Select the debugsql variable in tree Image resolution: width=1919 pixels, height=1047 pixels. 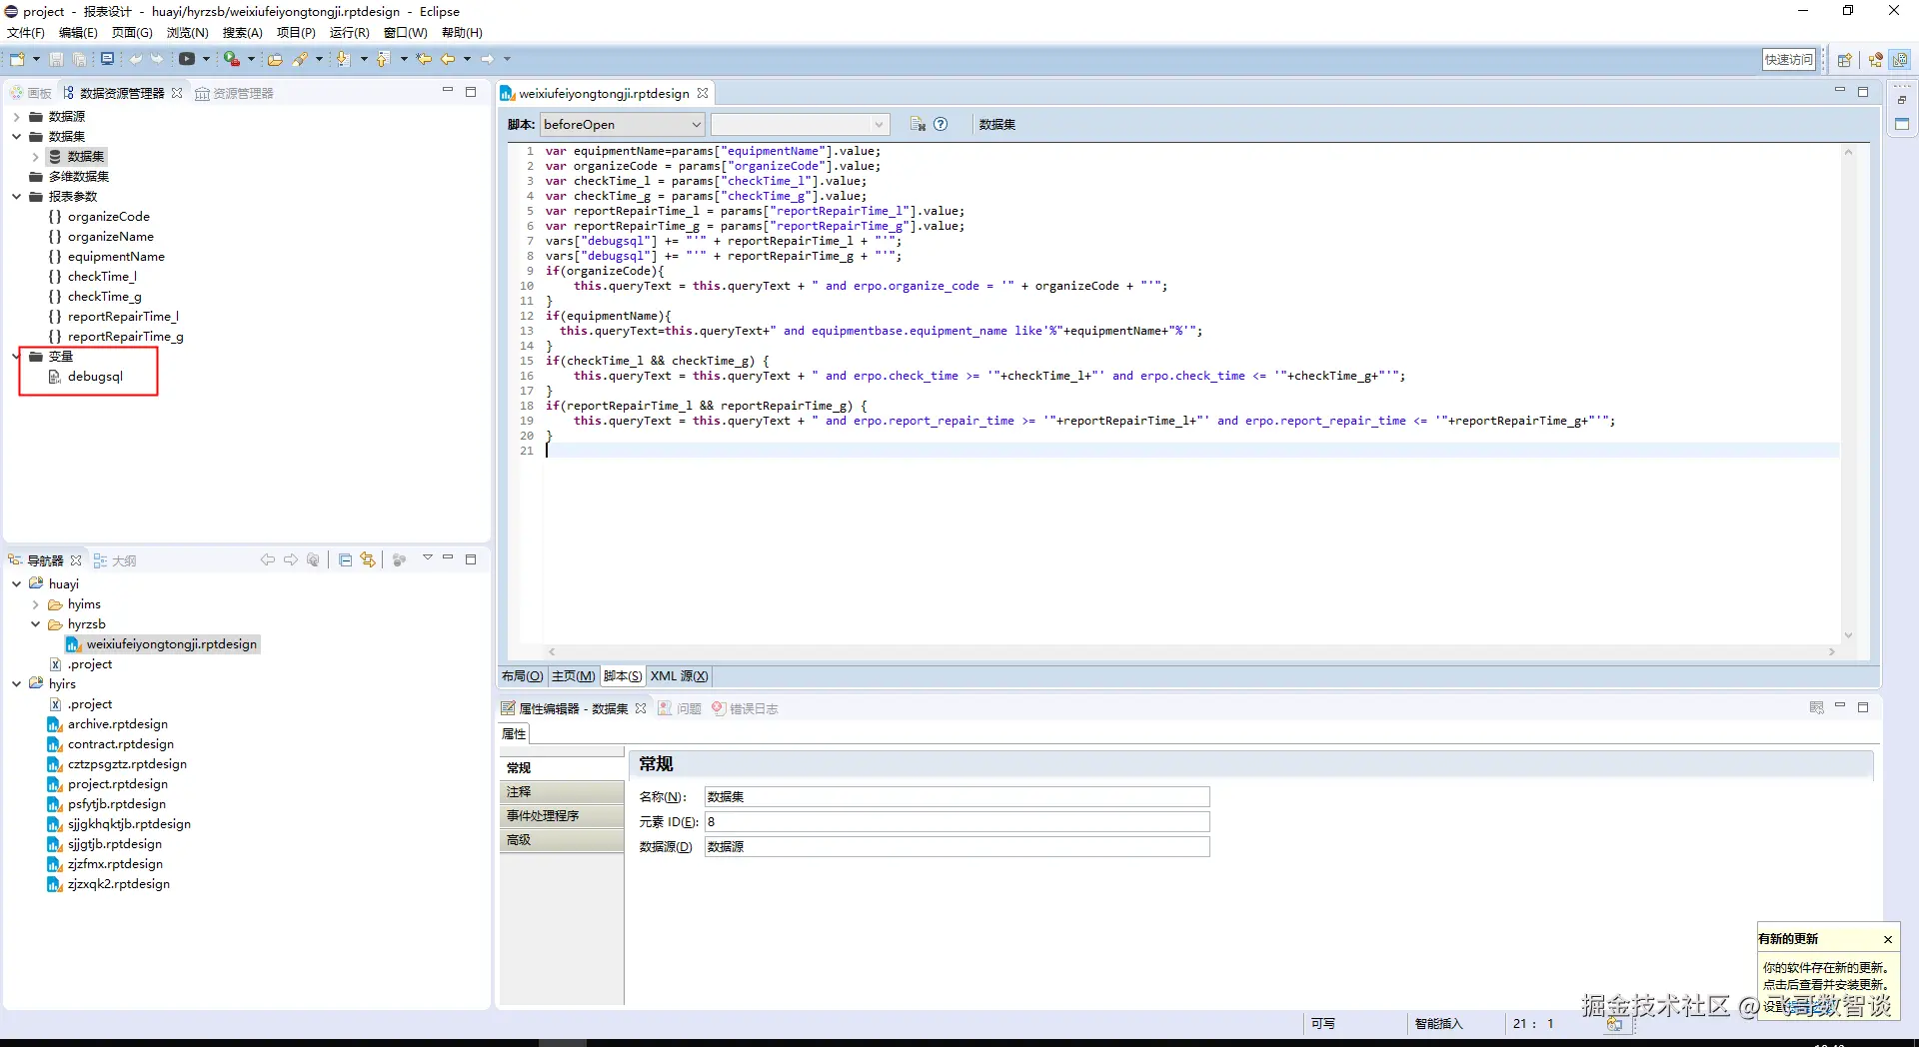tap(95, 377)
